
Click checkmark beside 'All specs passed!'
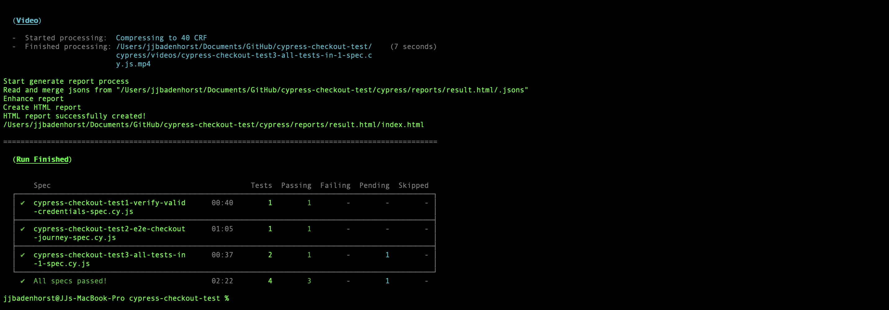click(23, 281)
